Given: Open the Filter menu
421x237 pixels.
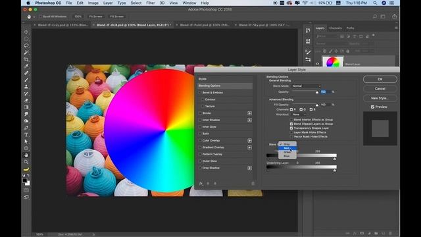Looking at the screenshot, I should click(x=151, y=3).
